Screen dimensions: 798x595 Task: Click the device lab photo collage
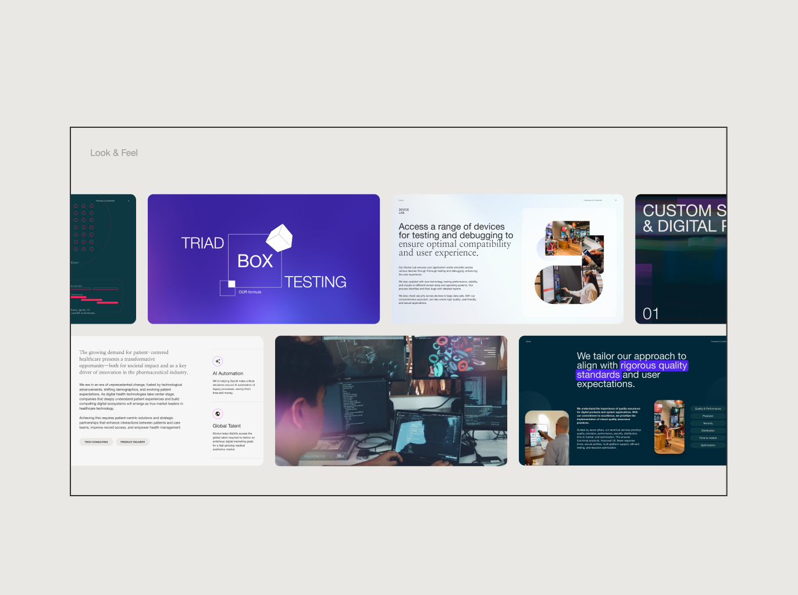(569, 262)
